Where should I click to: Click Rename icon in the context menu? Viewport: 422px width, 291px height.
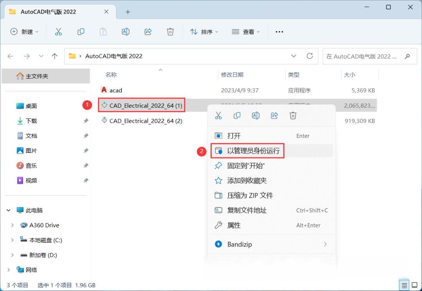point(256,116)
